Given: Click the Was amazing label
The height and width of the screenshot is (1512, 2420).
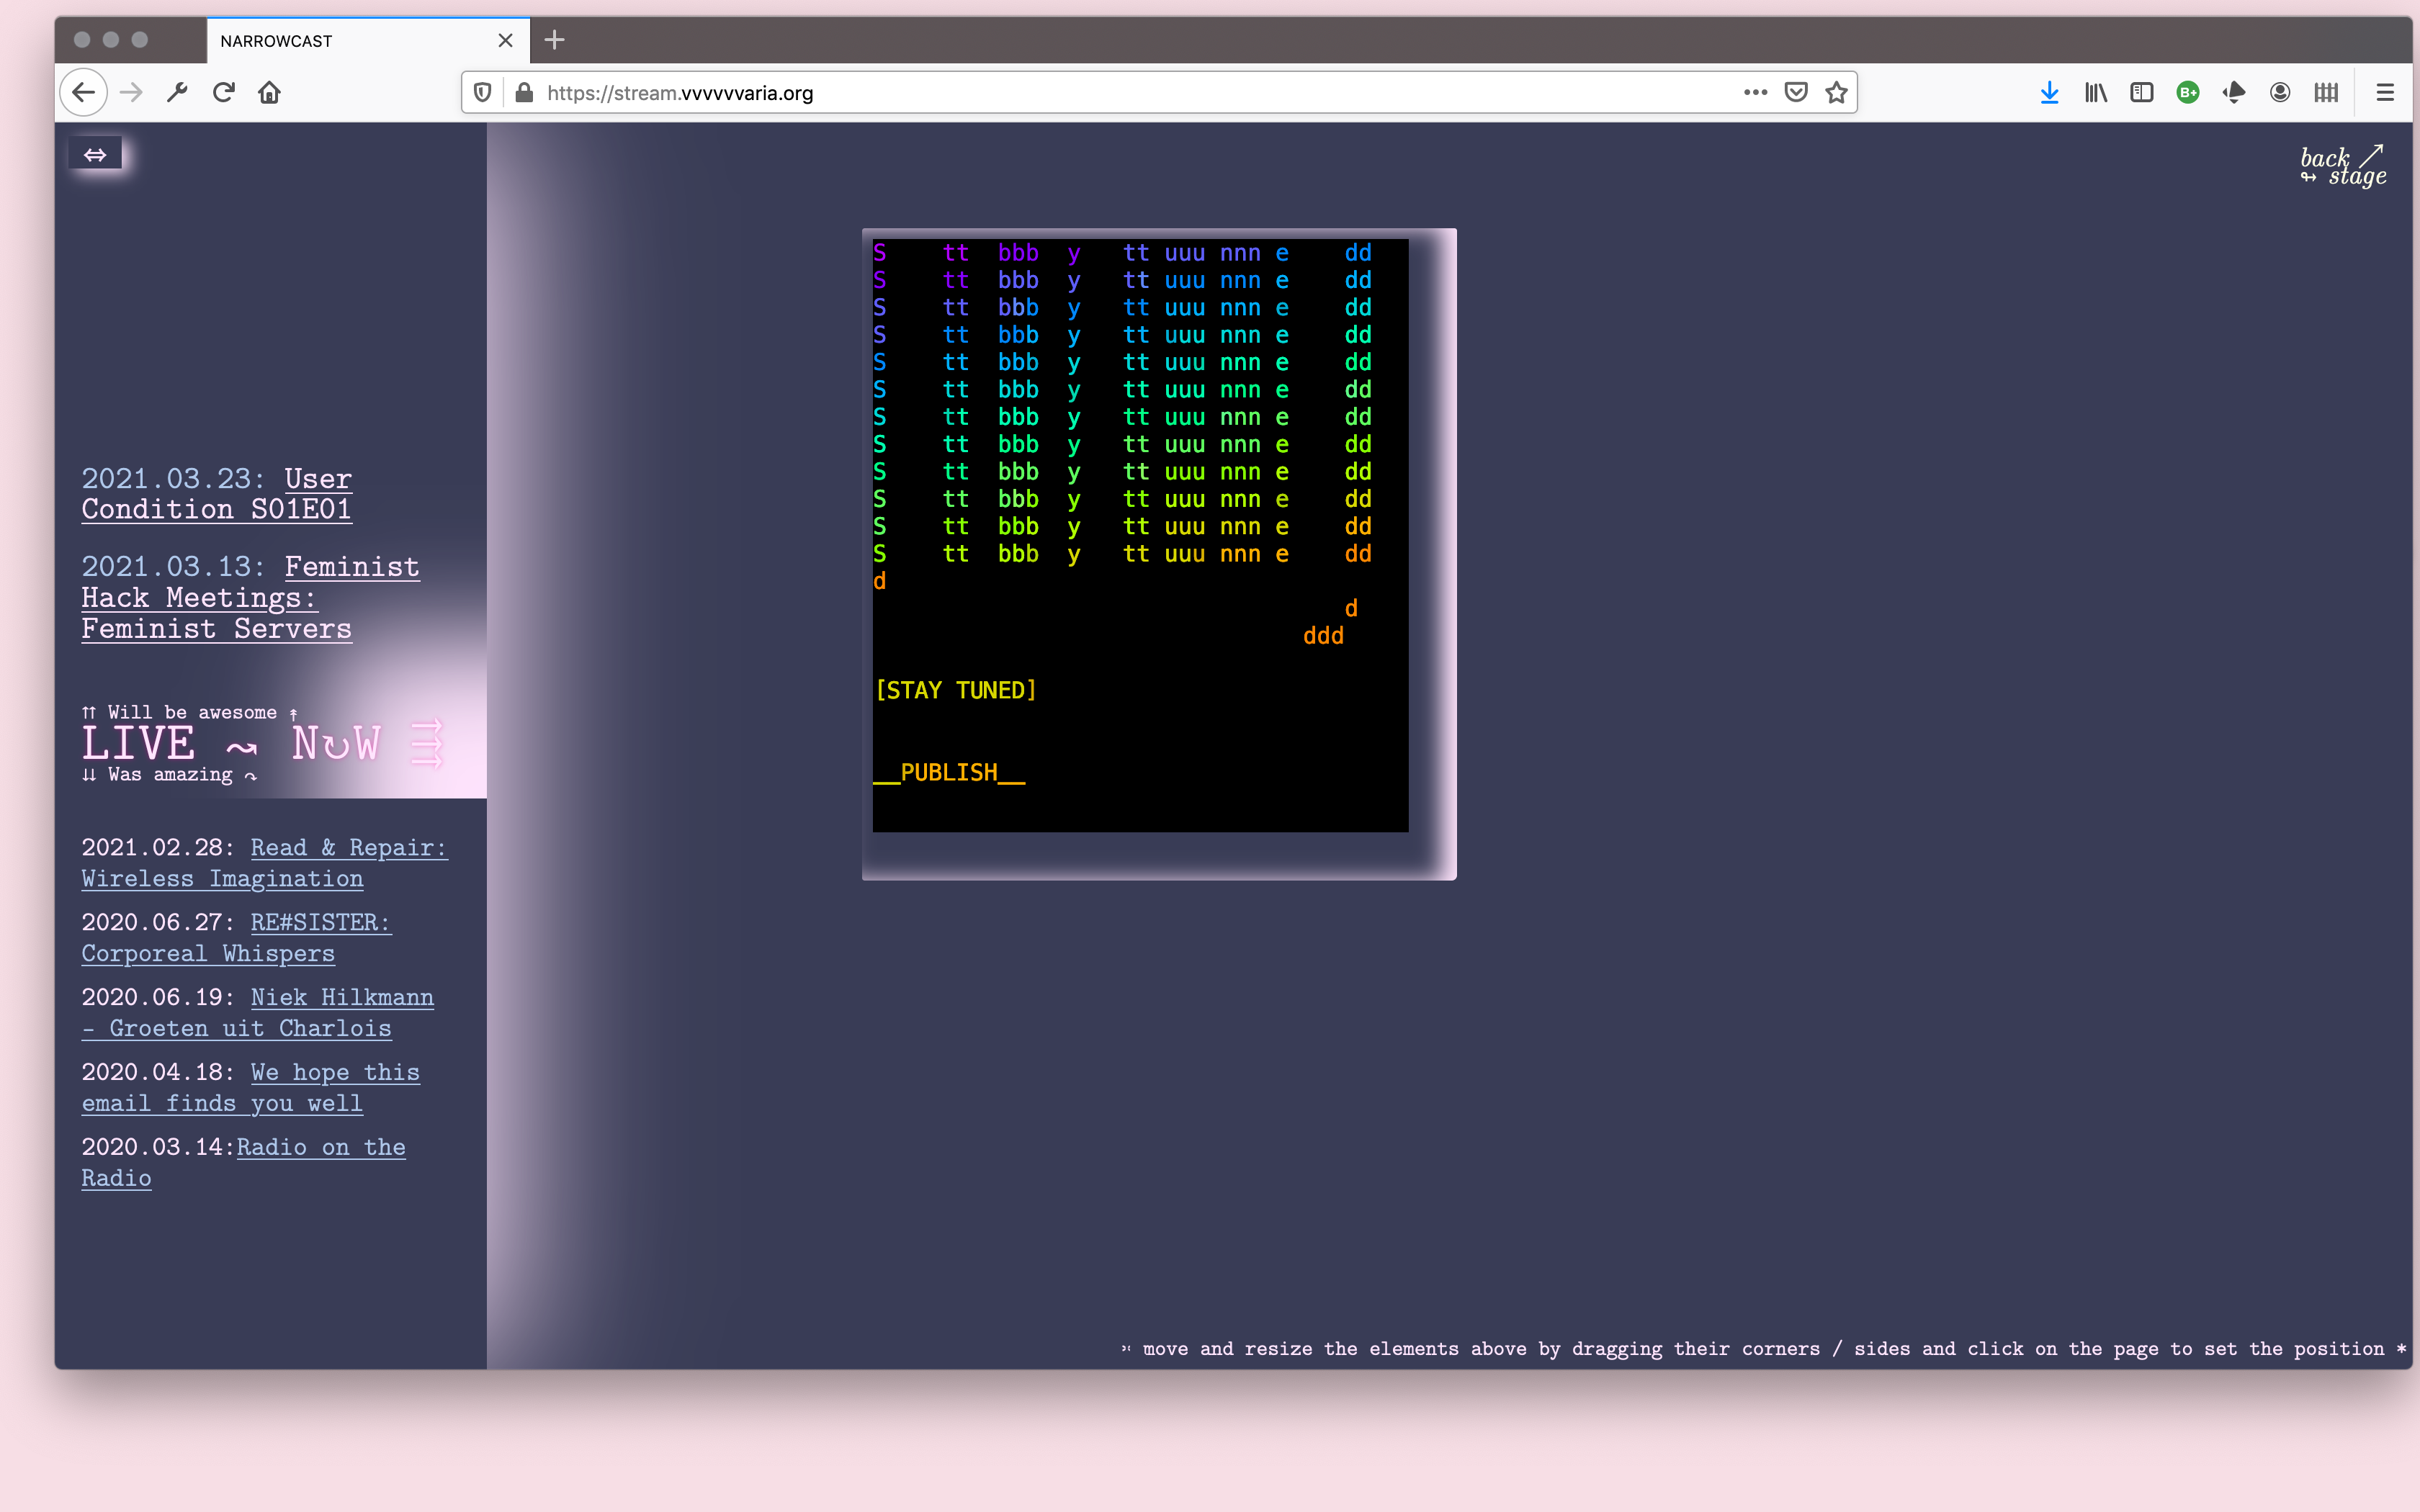Looking at the screenshot, I should point(170,775).
